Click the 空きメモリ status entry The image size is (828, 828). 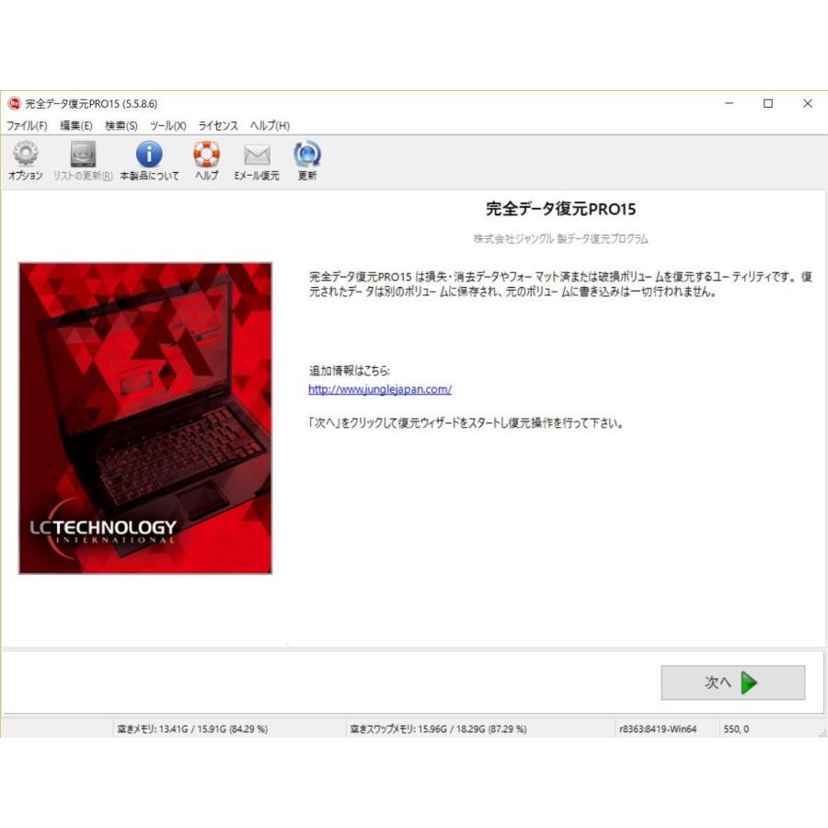click(x=192, y=729)
